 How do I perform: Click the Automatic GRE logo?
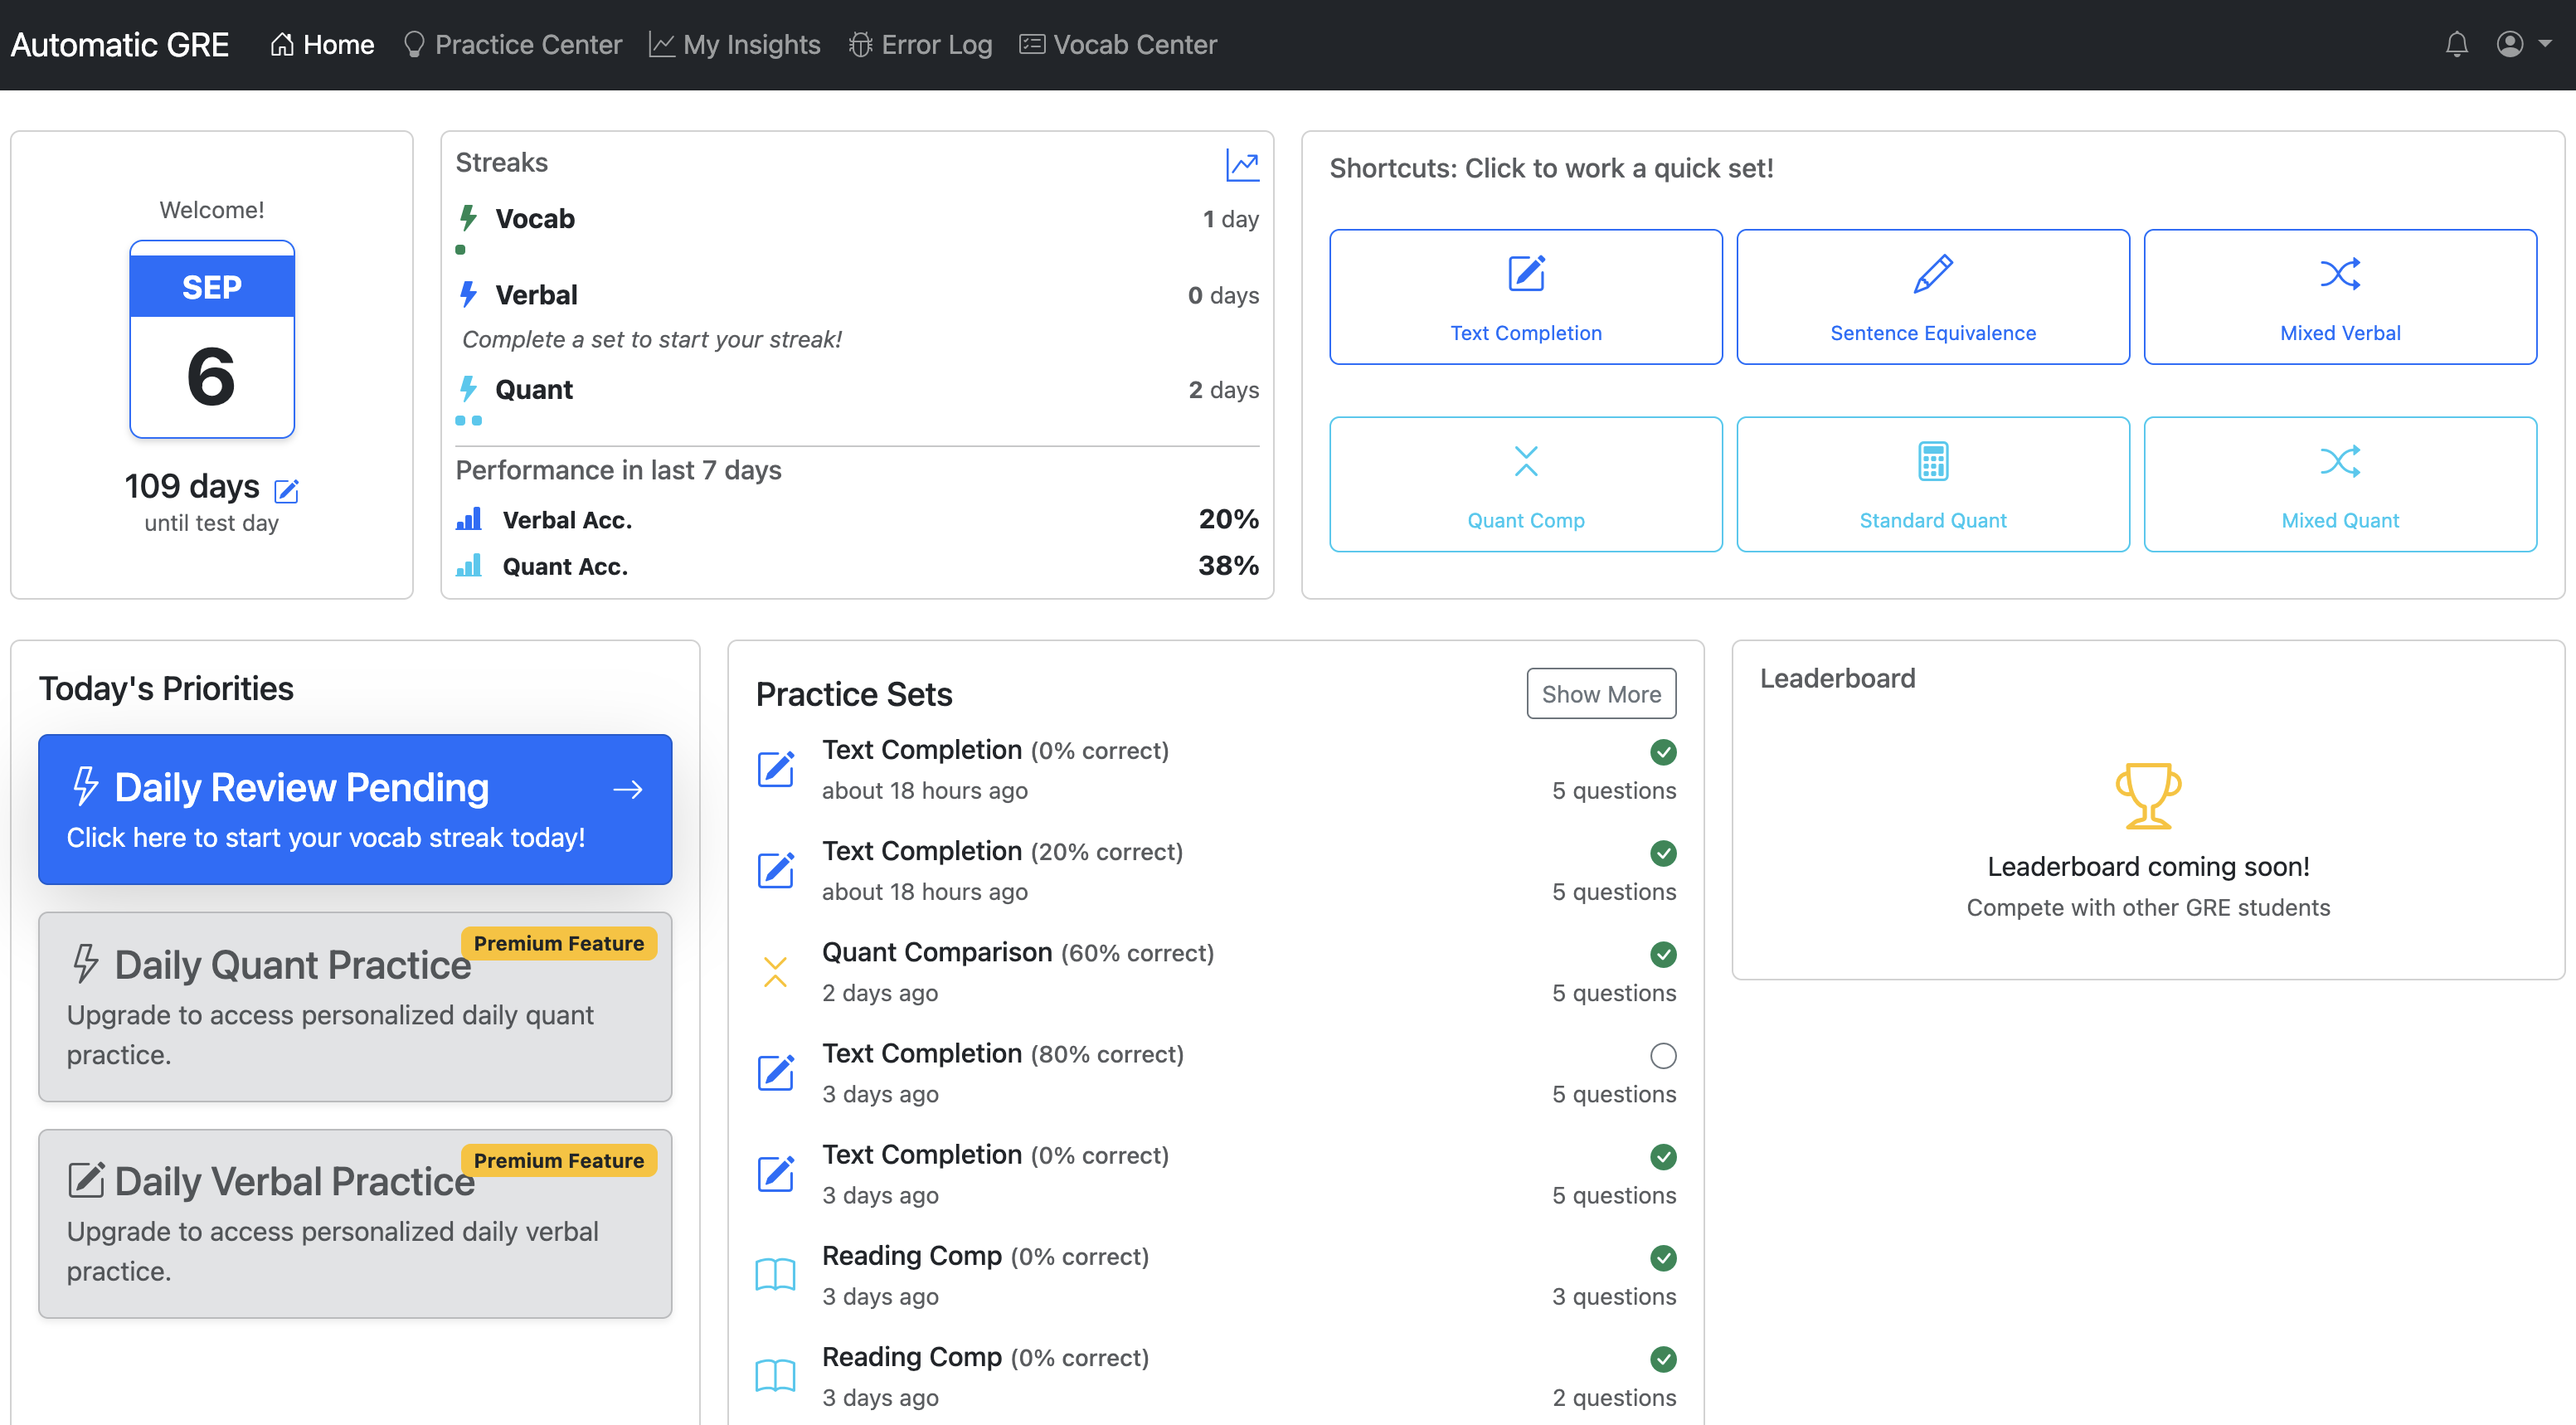tap(120, 44)
